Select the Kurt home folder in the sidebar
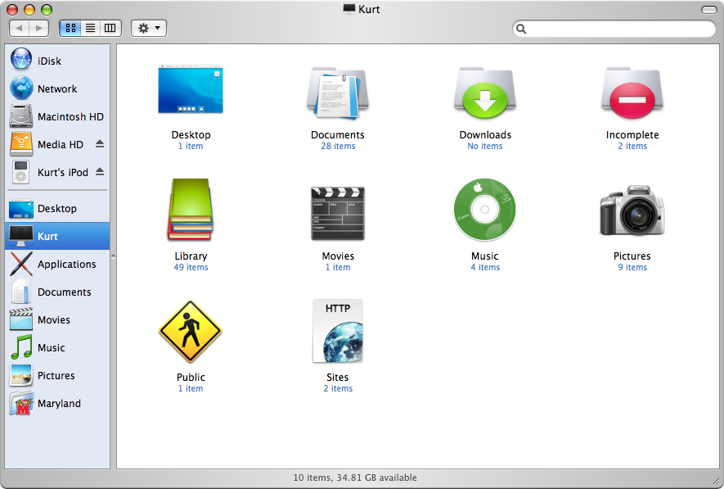The image size is (724, 489). click(57, 236)
